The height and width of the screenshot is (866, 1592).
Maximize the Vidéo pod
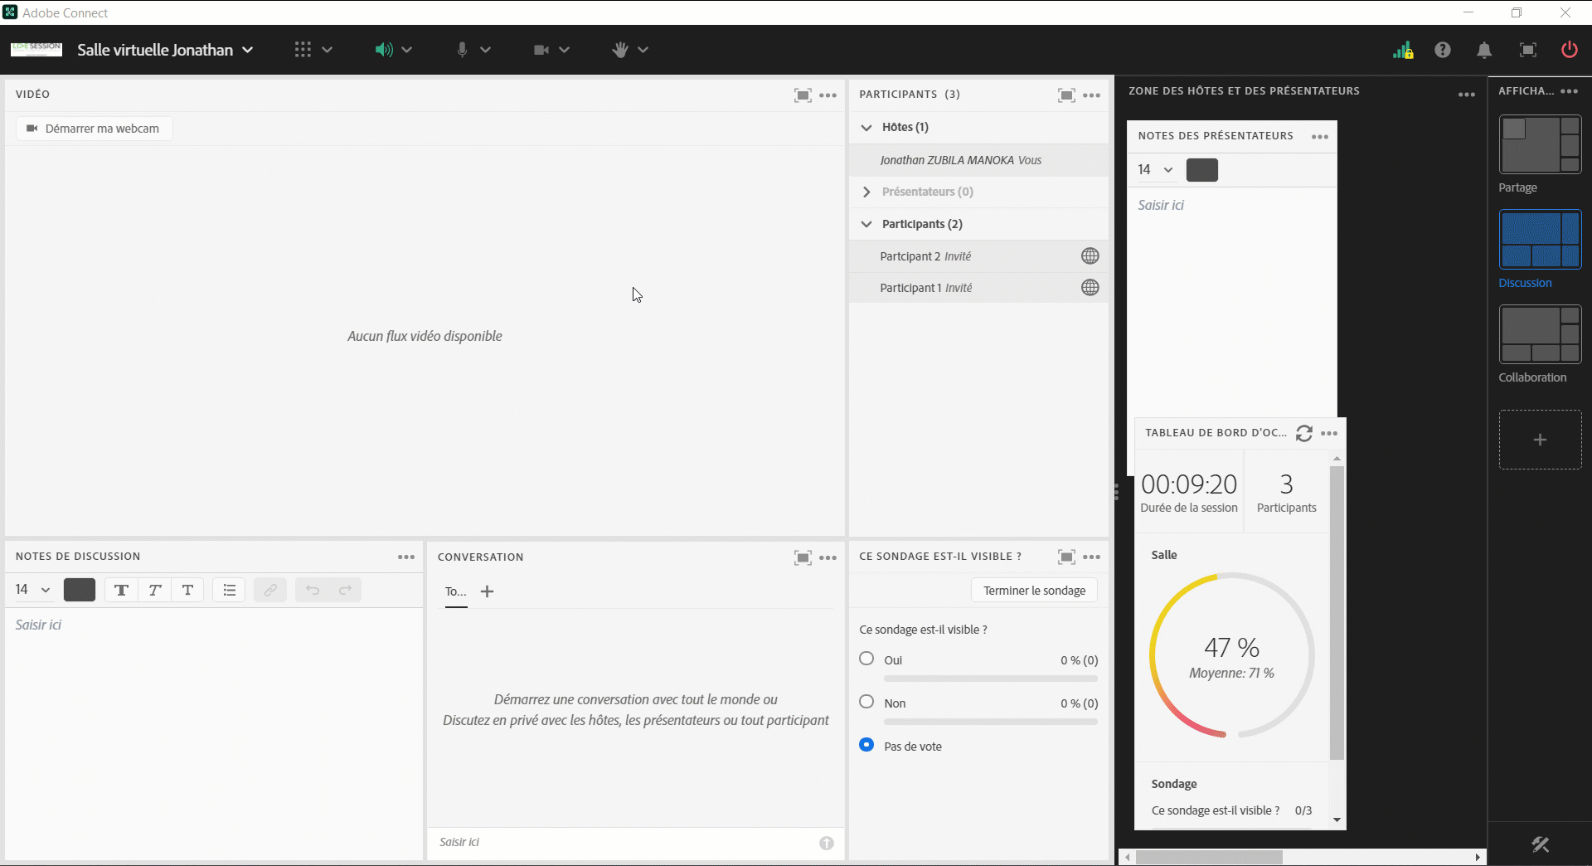(x=803, y=95)
